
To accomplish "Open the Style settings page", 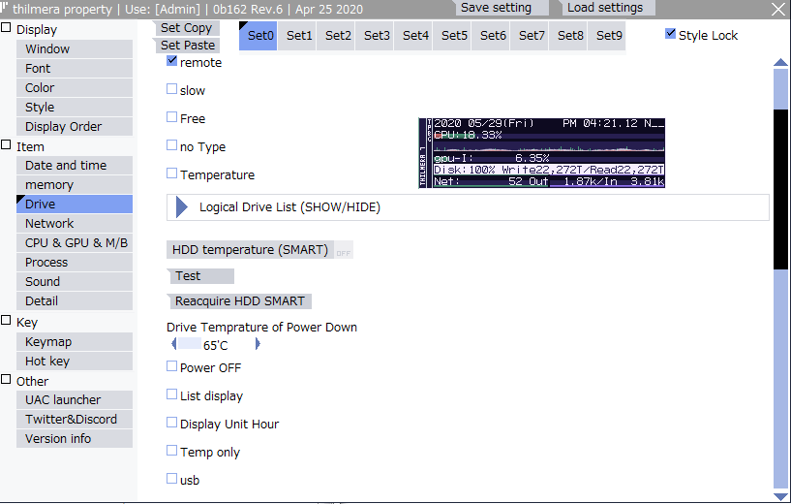I will [x=75, y=107].
